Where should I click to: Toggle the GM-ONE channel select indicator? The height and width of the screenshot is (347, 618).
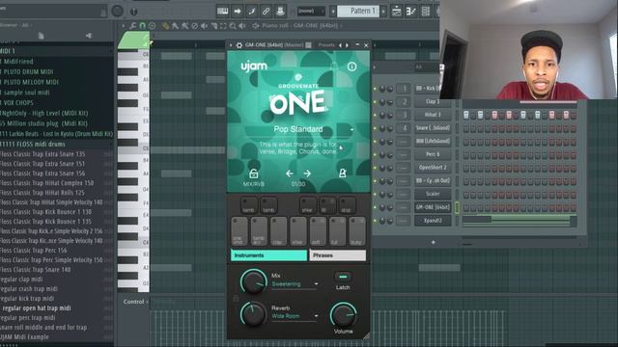pyautogui.click(x=457, y=207)
